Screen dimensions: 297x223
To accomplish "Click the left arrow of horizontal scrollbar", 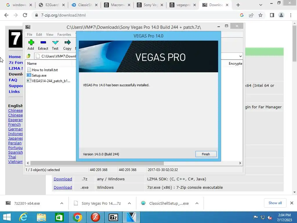I will 28,163.
